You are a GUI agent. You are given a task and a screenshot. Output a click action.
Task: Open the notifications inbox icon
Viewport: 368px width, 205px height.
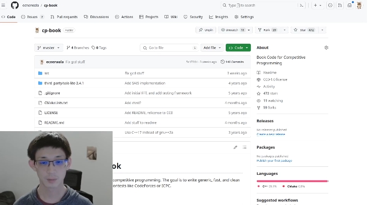pyautogui.click(x=349, y=6)
